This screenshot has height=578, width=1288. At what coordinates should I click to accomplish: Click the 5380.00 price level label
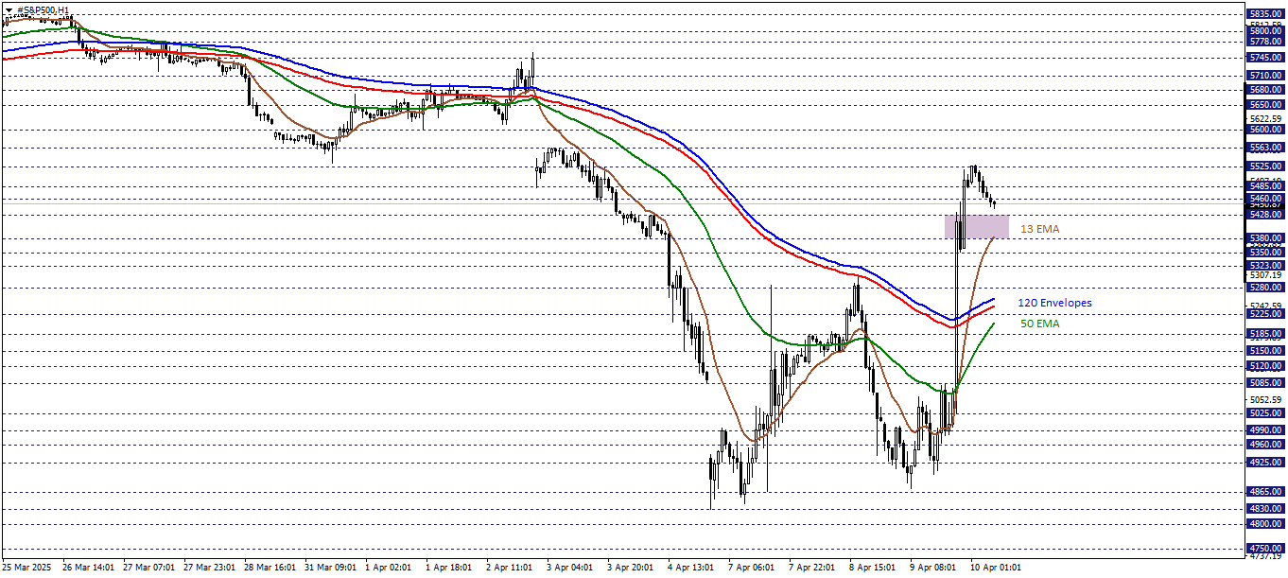point(1265,238)
